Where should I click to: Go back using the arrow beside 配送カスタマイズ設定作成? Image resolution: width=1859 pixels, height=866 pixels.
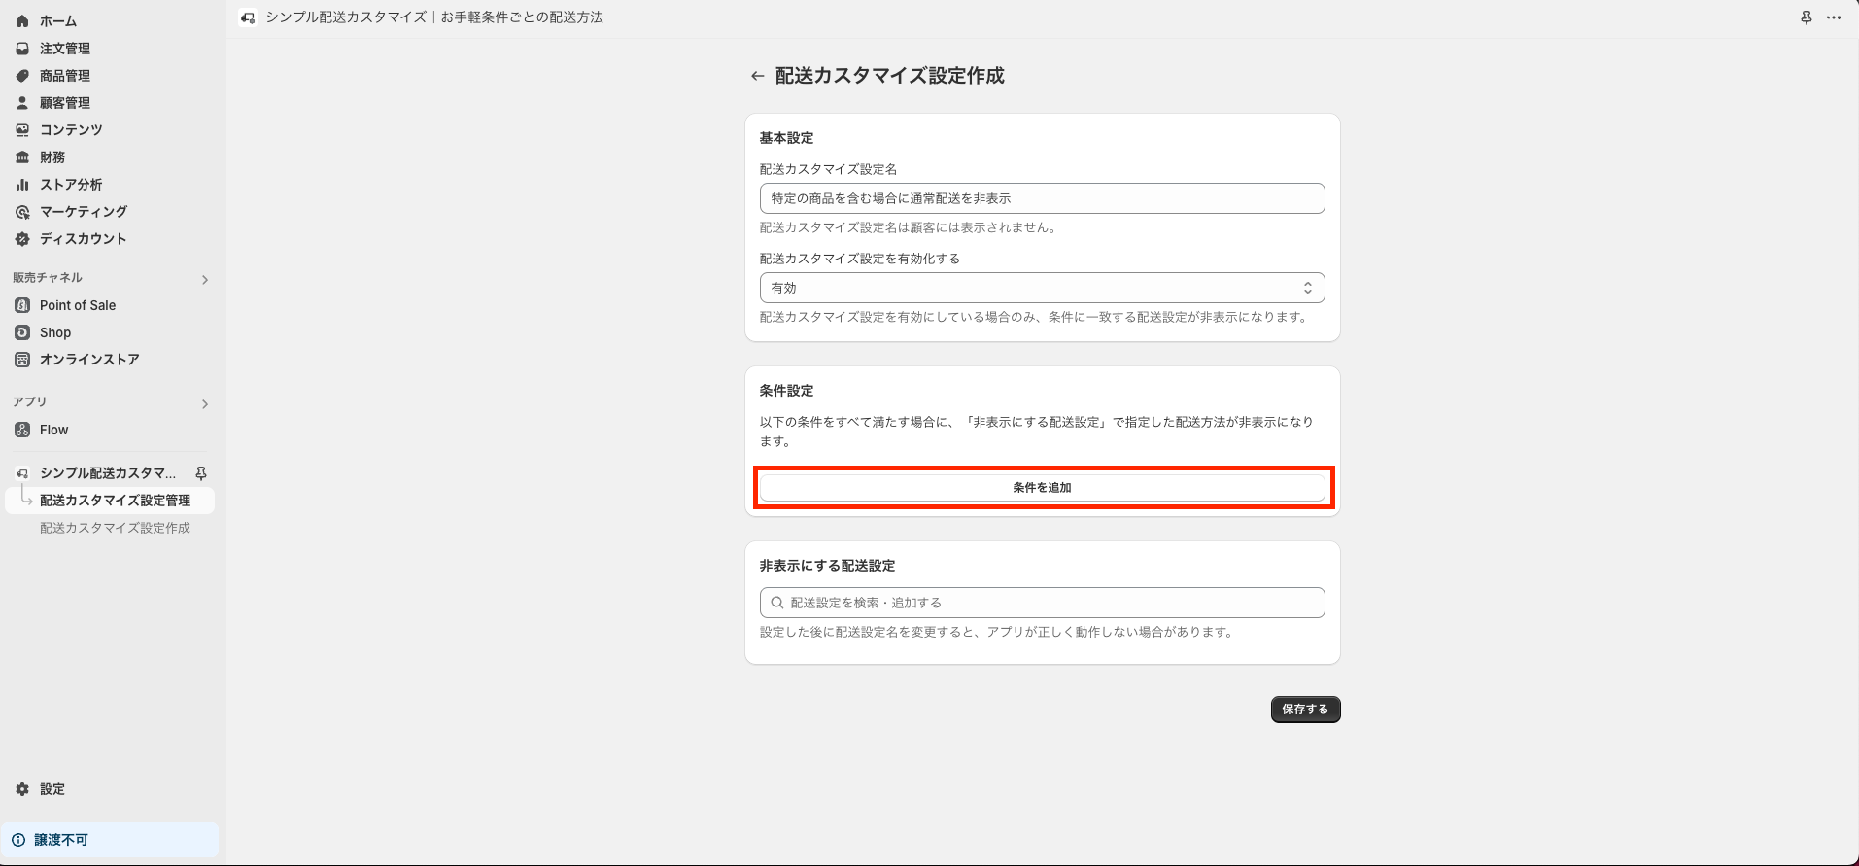[758, 76]
